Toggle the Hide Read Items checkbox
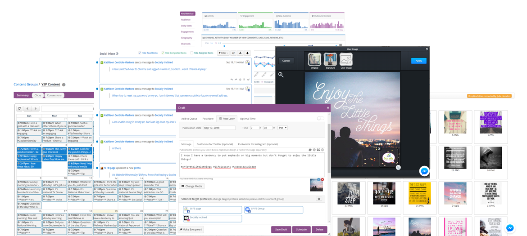The width and height of the screenshot is (527, 236). pyautogui.click(x=140, y=53)
